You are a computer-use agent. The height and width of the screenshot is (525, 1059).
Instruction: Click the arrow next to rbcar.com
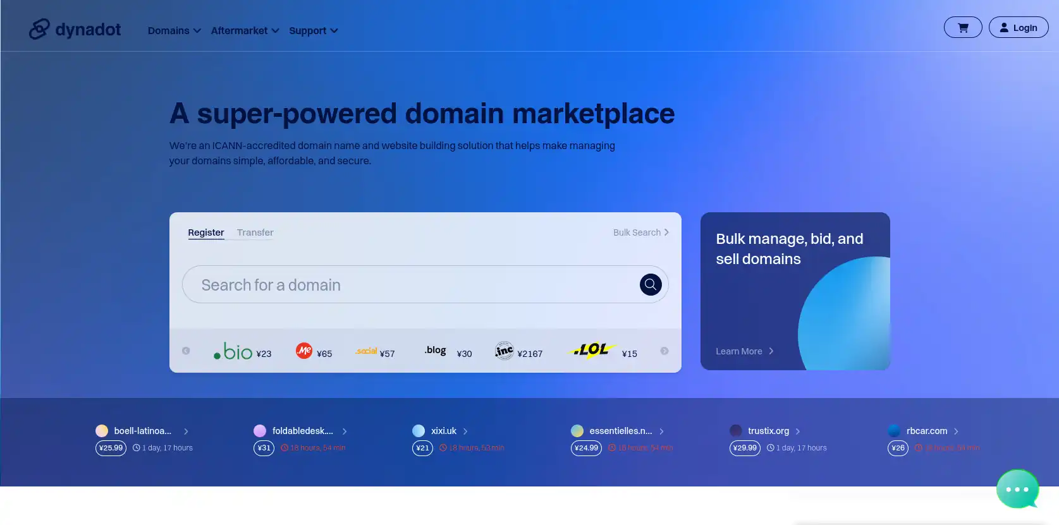point(956,431)
